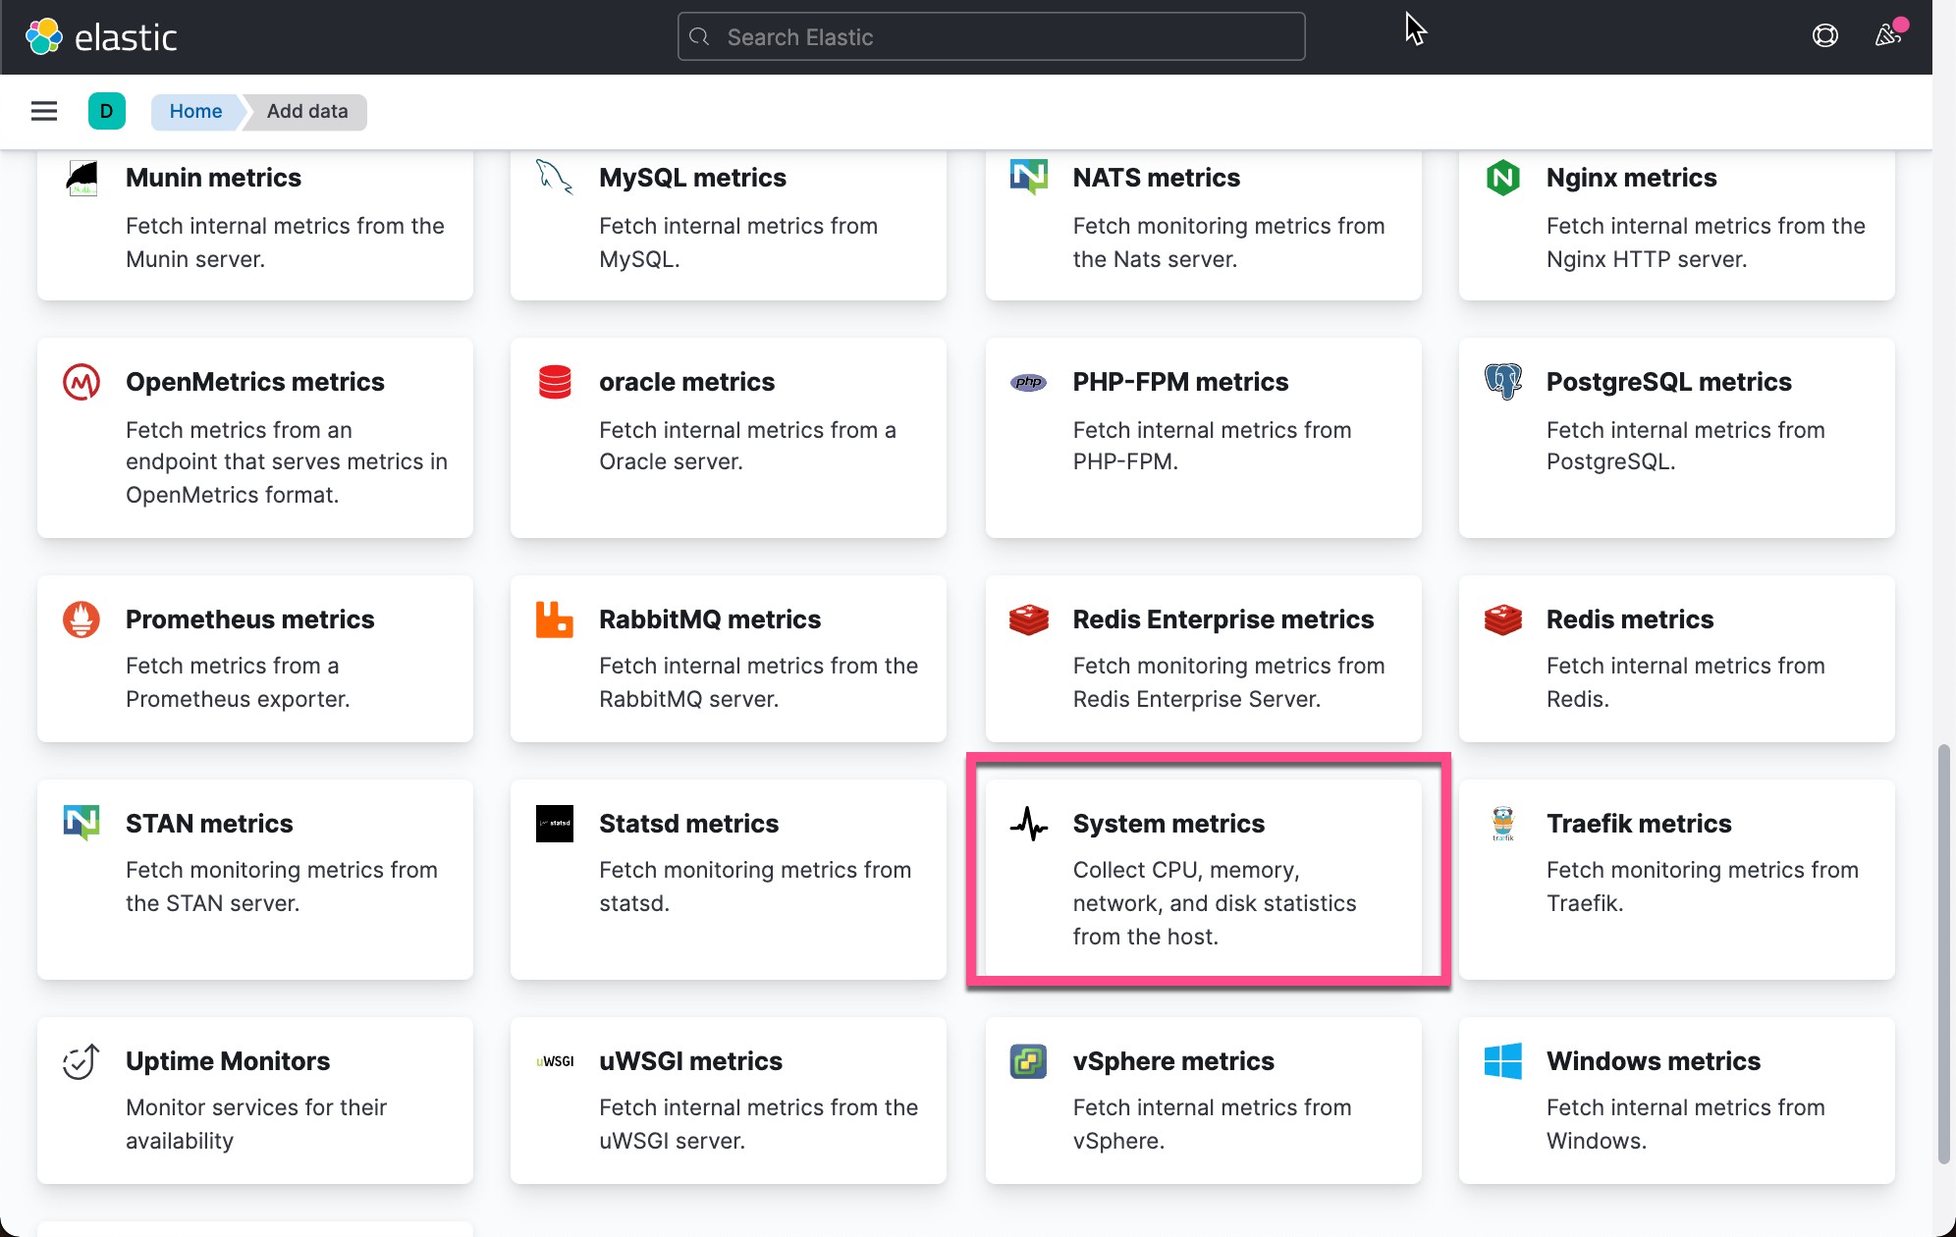Open the newsfeed celebration icon
Image resolution: width=1956 pixels, height=1237 pixels.
point(1887,36)
